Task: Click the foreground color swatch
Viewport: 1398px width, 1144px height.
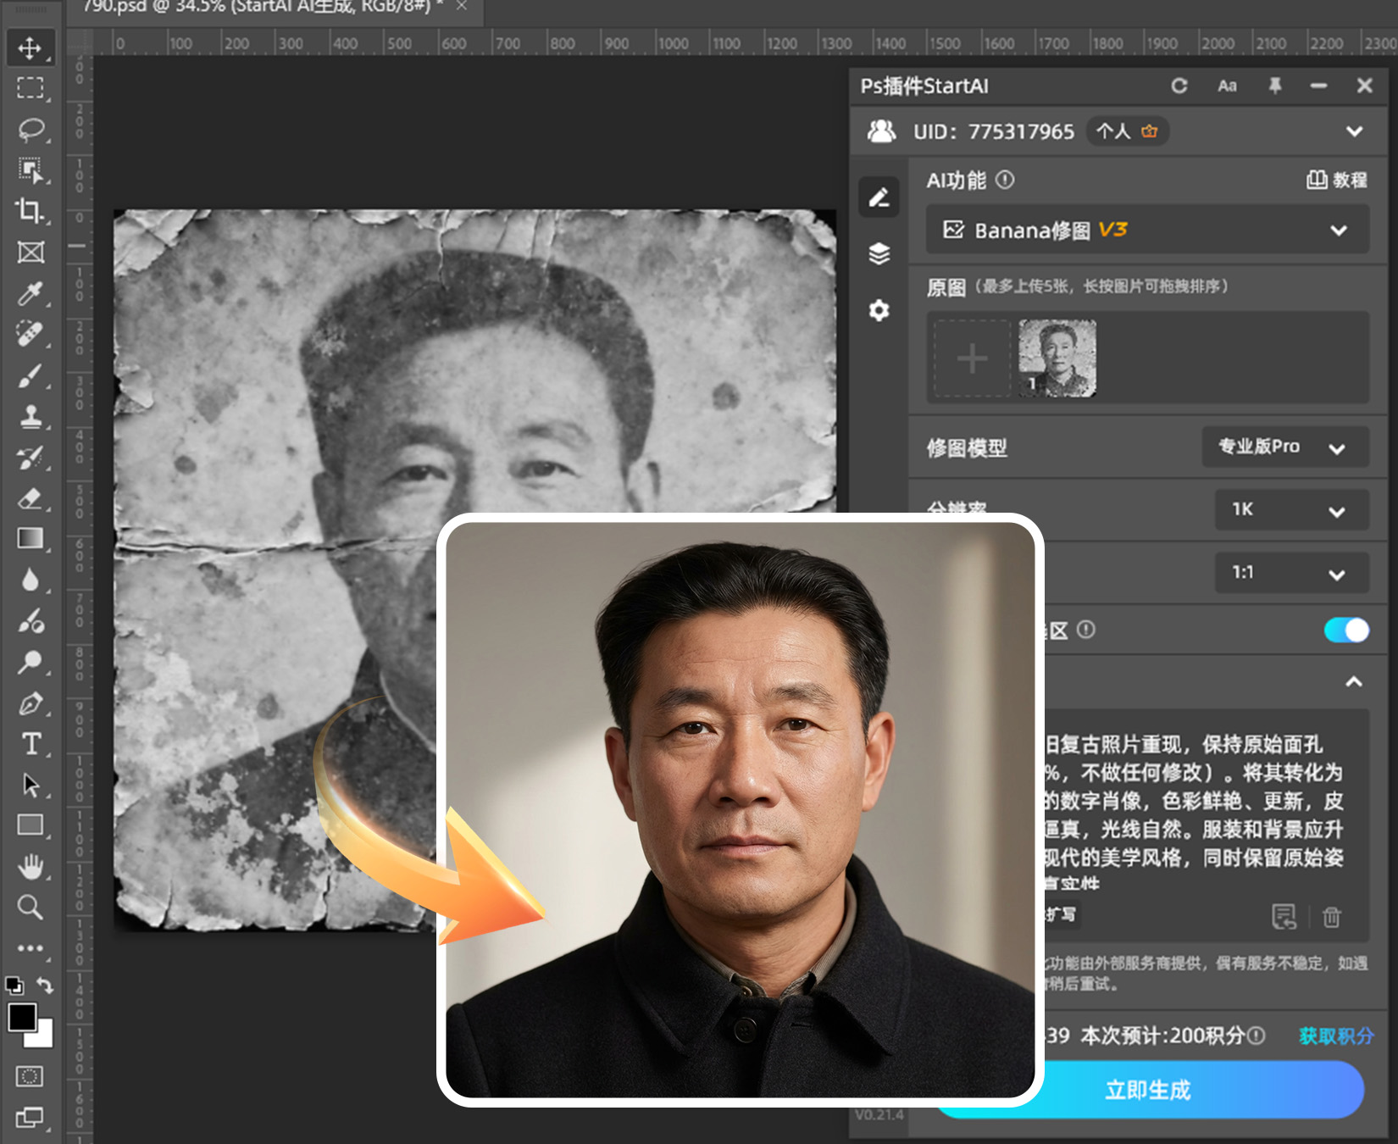Action: tap(22, 1015)
